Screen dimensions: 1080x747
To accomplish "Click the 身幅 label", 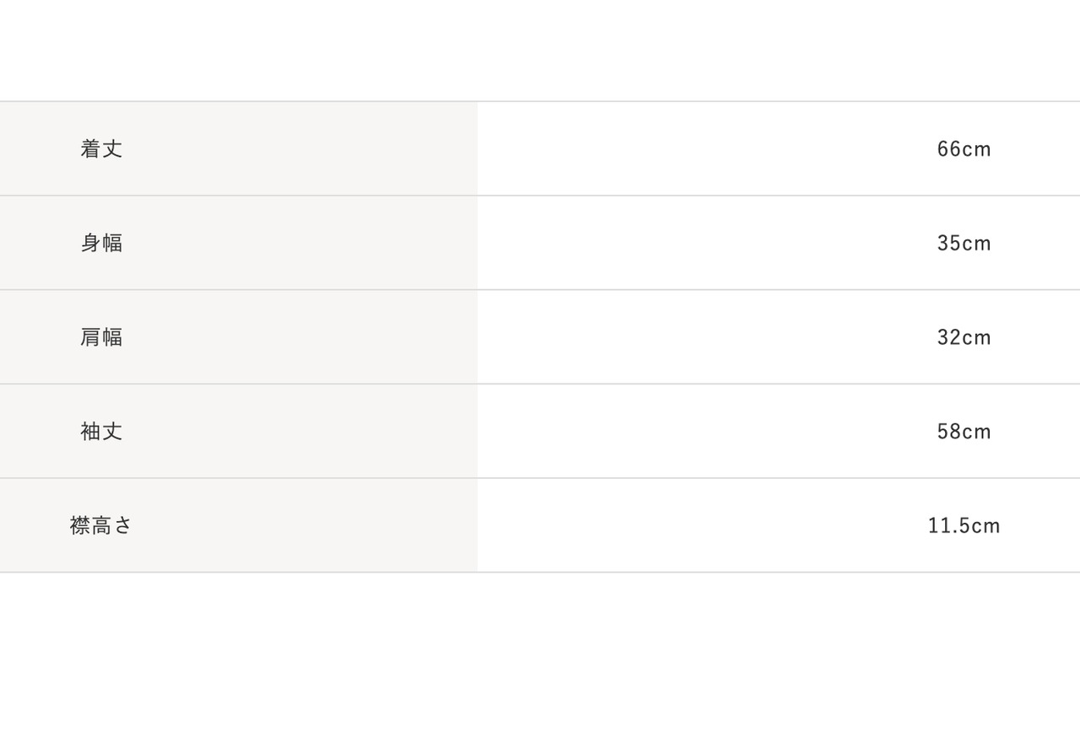I will (x=101, y=244).
